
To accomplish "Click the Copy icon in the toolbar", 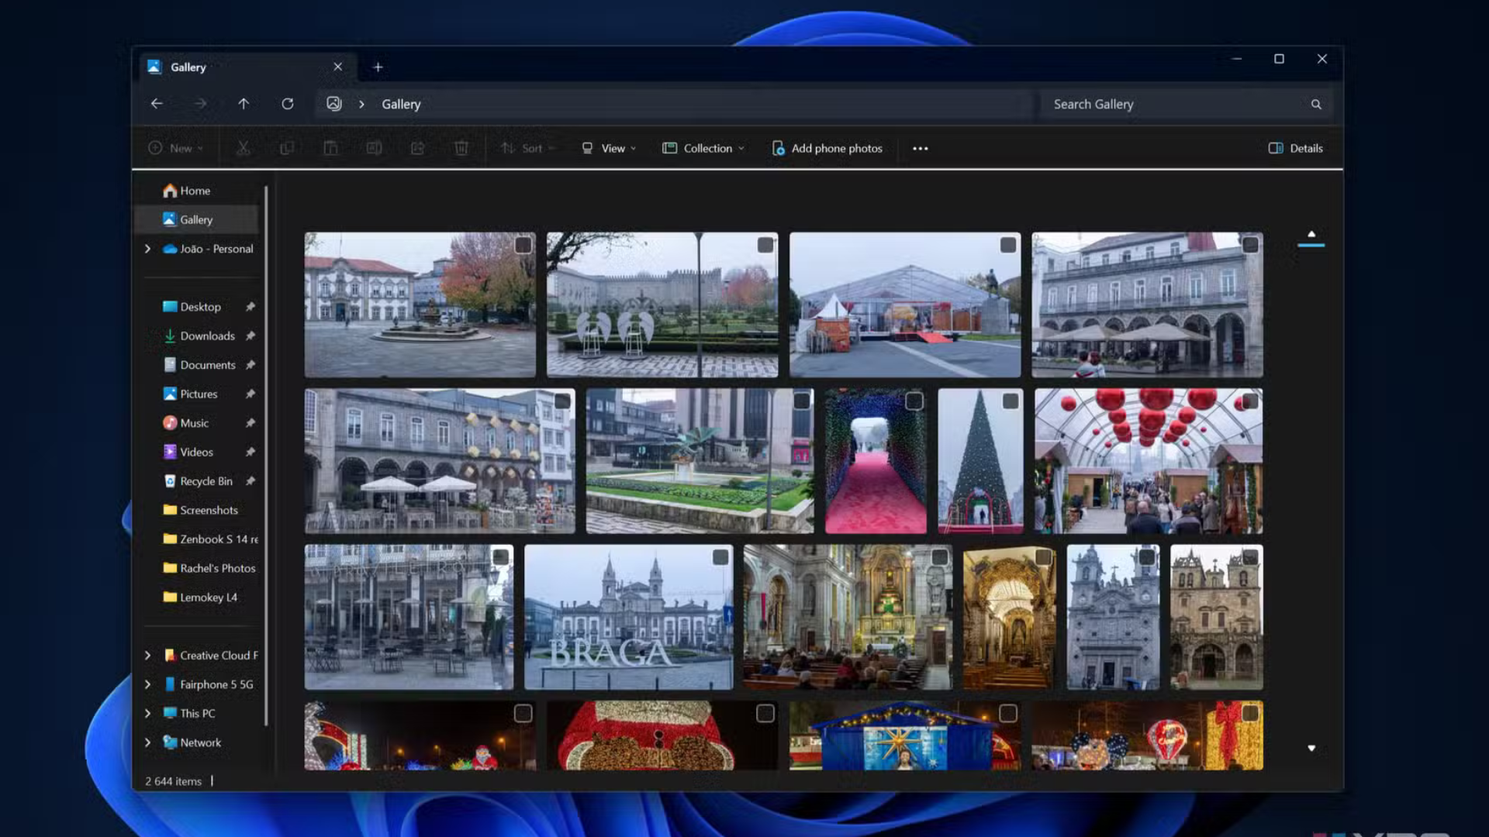I will 287,147.
